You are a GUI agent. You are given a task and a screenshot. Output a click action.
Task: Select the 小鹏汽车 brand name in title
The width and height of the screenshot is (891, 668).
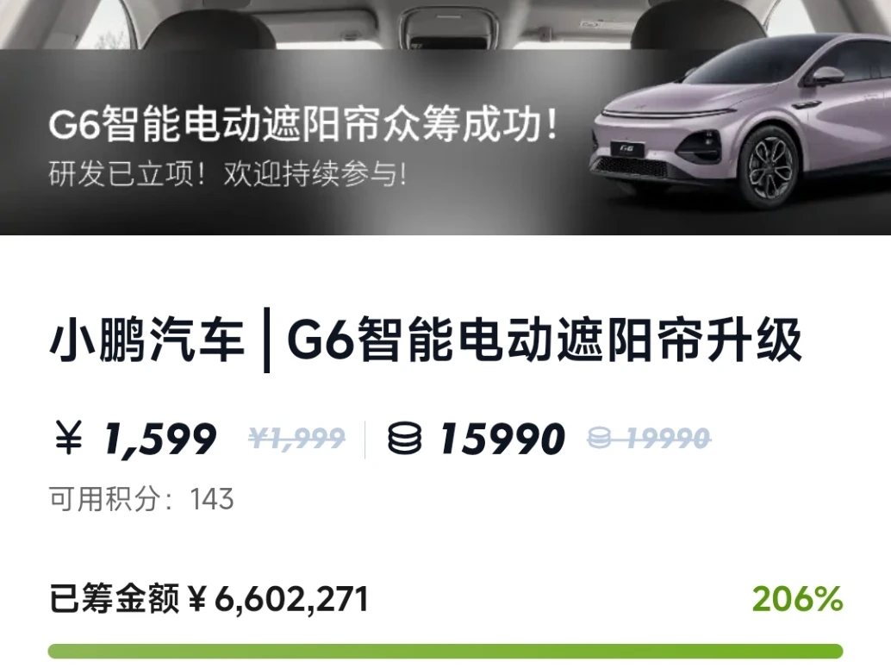click(146, 340)
